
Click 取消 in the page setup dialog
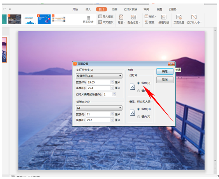[165, 80]
